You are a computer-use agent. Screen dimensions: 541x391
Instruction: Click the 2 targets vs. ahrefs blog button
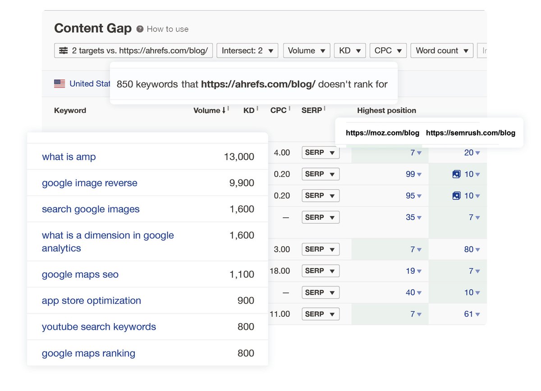point(133,50)
